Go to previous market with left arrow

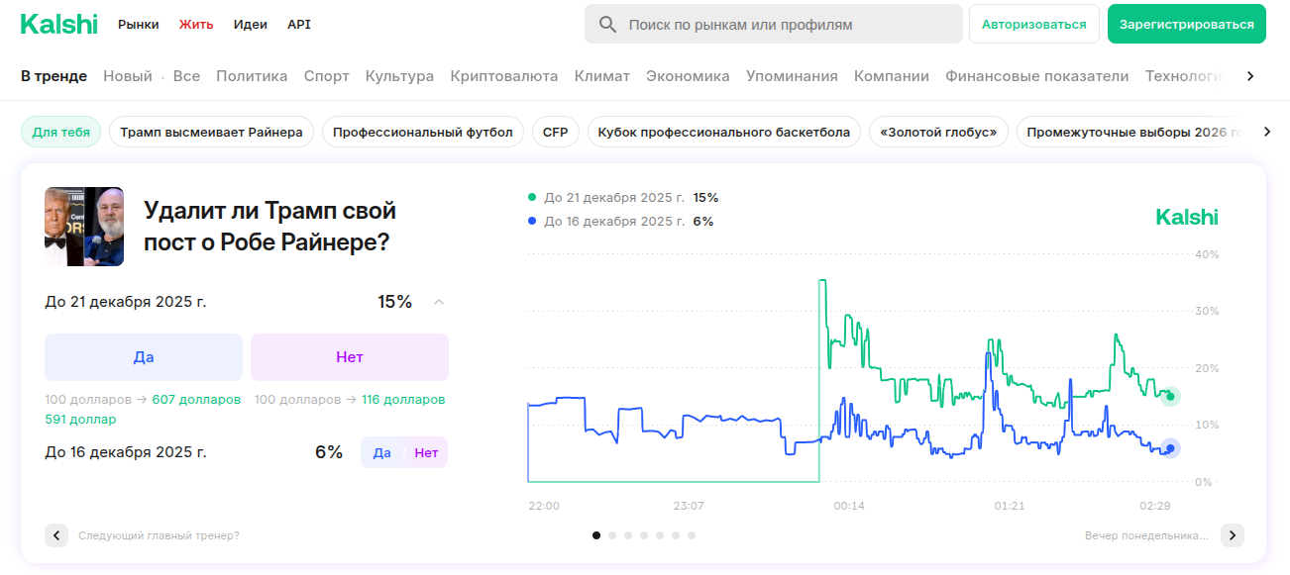pyautogui.click(x=56, y=535)
